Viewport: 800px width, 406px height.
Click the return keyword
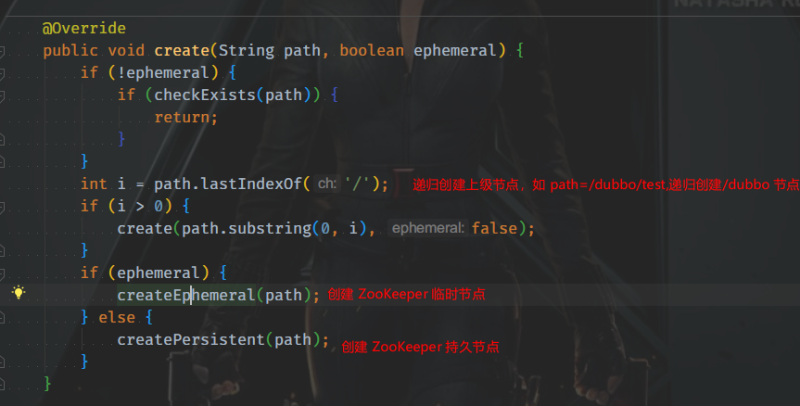(182, 118)
